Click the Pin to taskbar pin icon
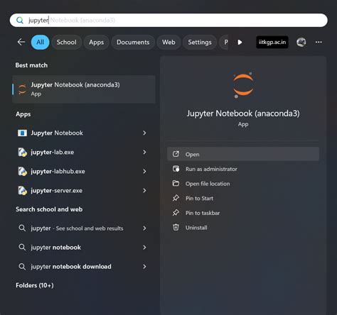The image size is (337, 315). pyautogui.click(x=176, y=213)
